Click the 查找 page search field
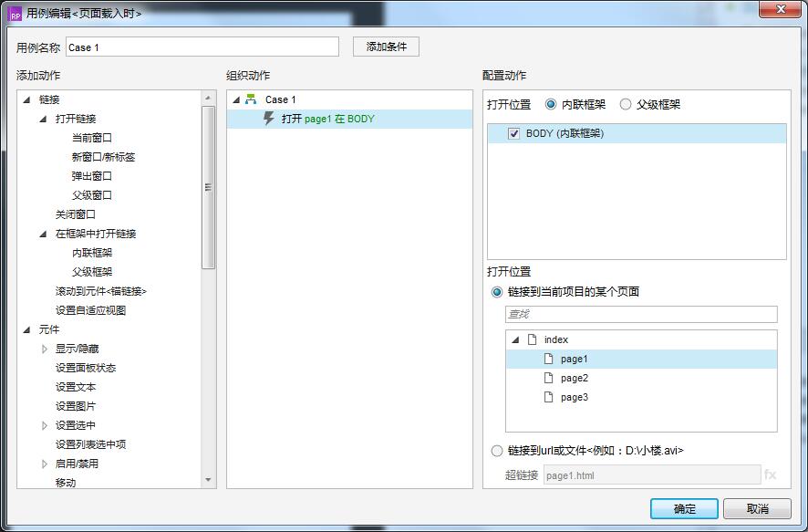The width and height of the screenshot is (808, 532). coord(641,314)
